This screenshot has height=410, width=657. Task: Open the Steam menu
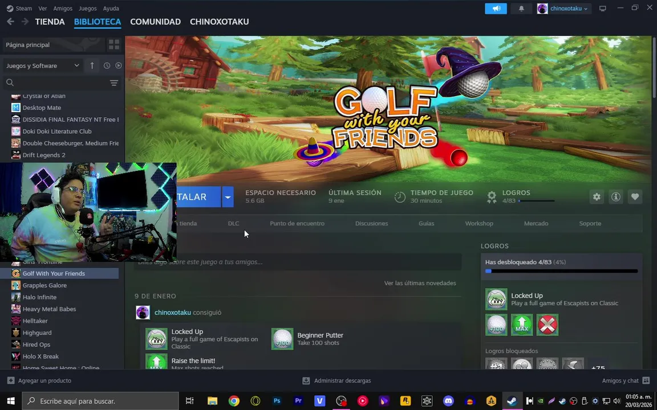(x=20, y=9)
